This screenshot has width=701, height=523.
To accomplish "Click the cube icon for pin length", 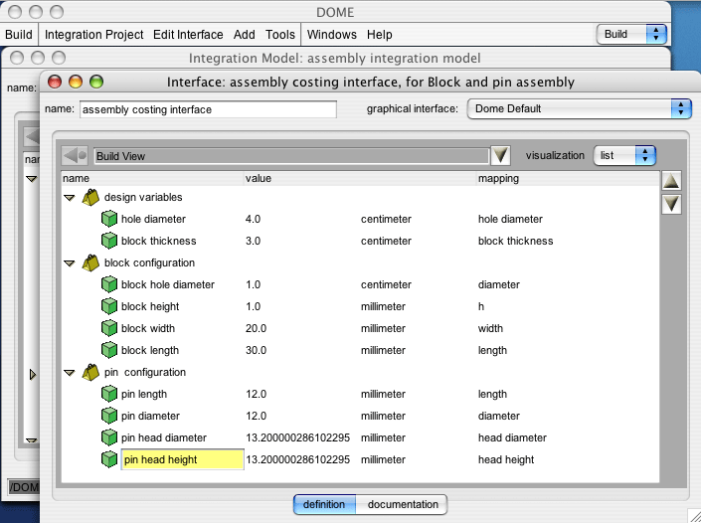I will [x=109, y=395].
